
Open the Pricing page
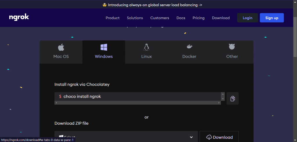[198, 18]
